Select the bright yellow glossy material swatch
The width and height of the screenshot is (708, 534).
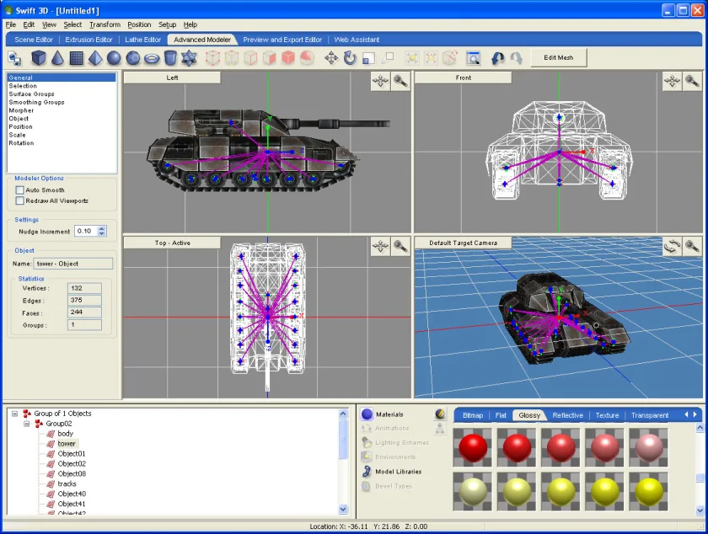[648, 491]
